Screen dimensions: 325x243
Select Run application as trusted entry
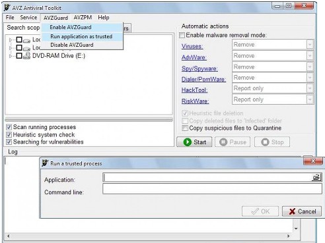pyautogui.click(x=82, y=36)
